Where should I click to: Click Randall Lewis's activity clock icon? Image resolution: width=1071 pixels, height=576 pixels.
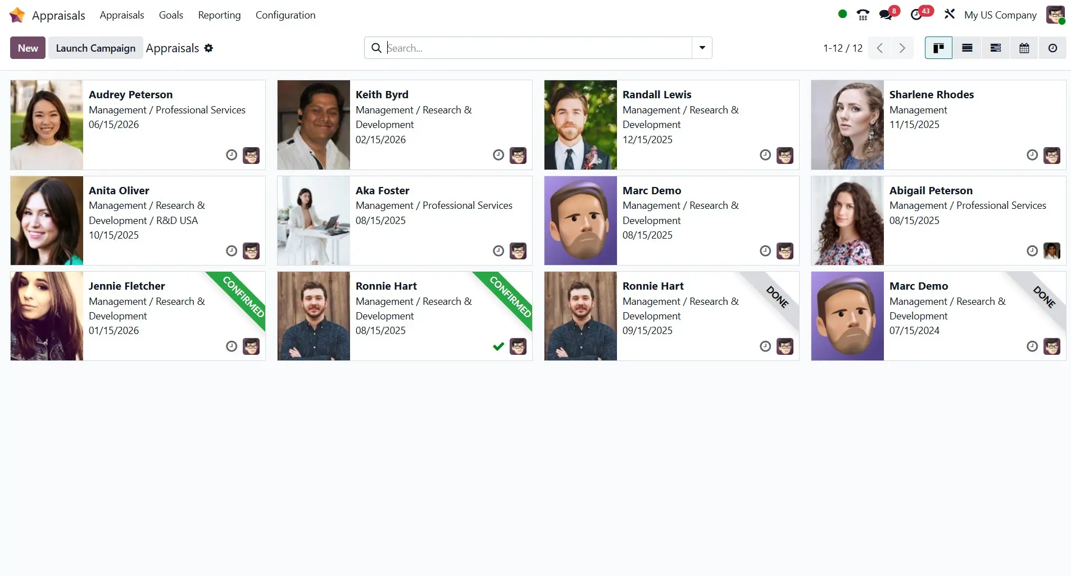point(765,155)
